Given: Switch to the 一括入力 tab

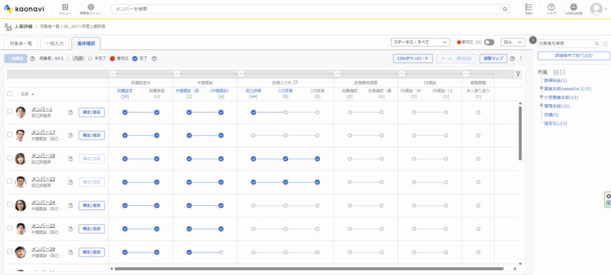Looking at the screenshot, I should coord(55,43).
